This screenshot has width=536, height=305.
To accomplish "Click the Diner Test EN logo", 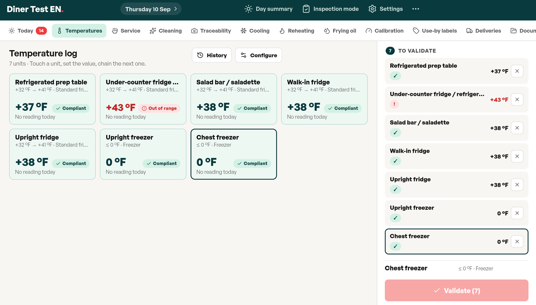I will click(35, 9).
